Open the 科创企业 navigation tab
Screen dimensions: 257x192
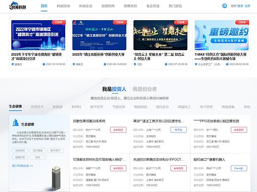pos(86,6)
